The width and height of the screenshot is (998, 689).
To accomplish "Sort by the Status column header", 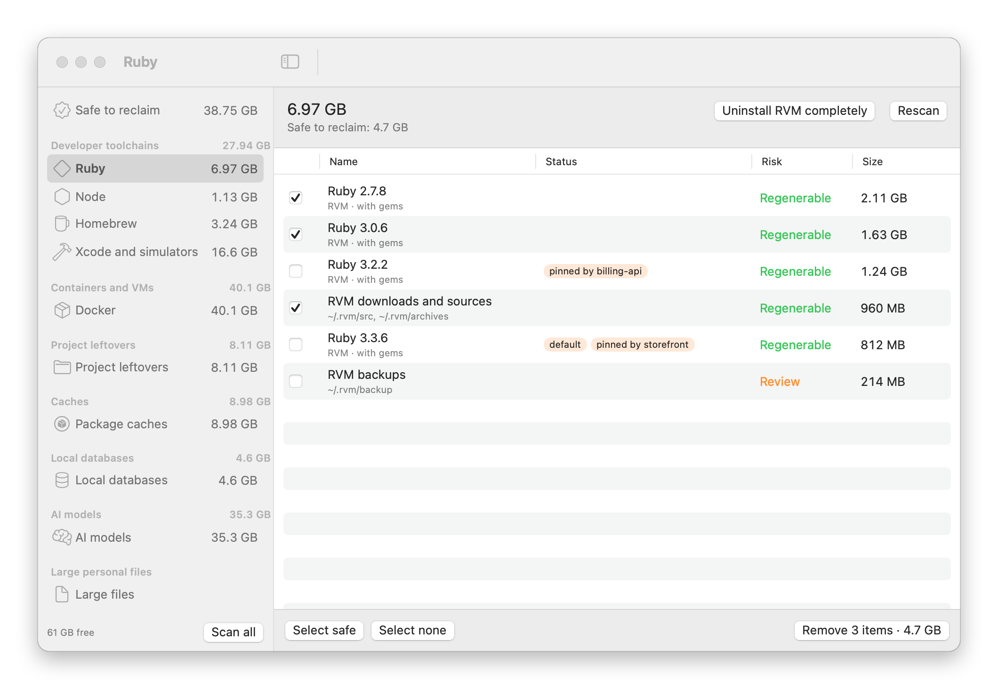I will [644, 161].
